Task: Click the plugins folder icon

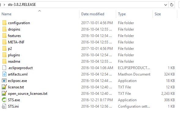Action: click(4, 55)
